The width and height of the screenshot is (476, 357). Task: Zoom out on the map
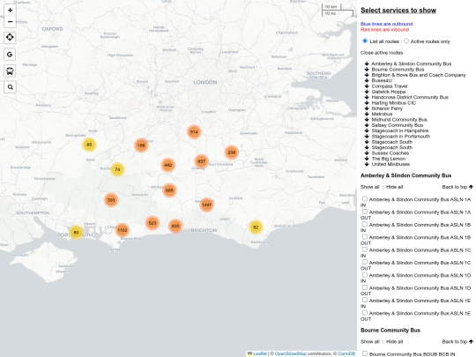tap(10, 21)
